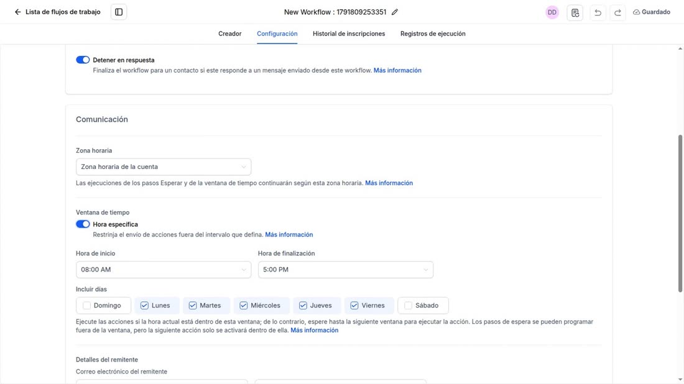The image size is (684, 384).
Task: Check the Sábado day box
Action: [x=408, y=306]
